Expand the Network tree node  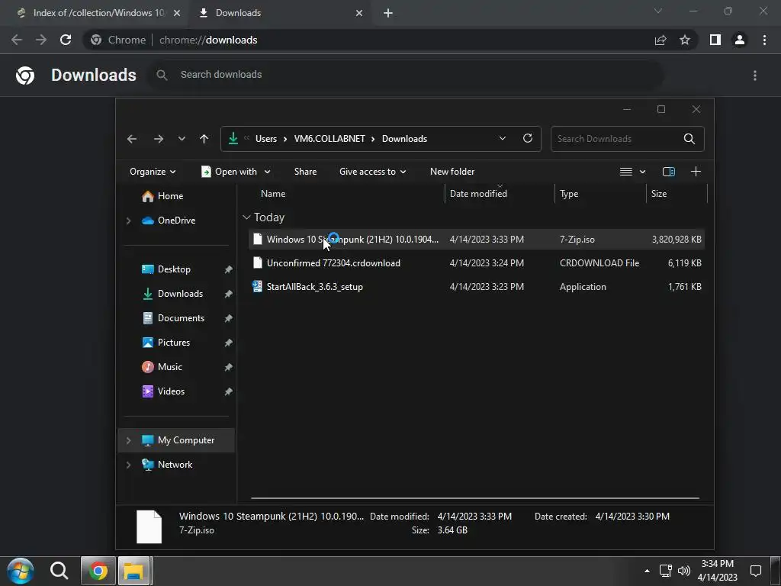[128, 465]
